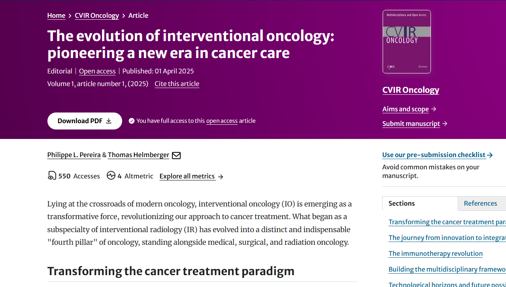Click the Altmetric pulse icon
Screen dimensions: 506x287
[111, 176]
